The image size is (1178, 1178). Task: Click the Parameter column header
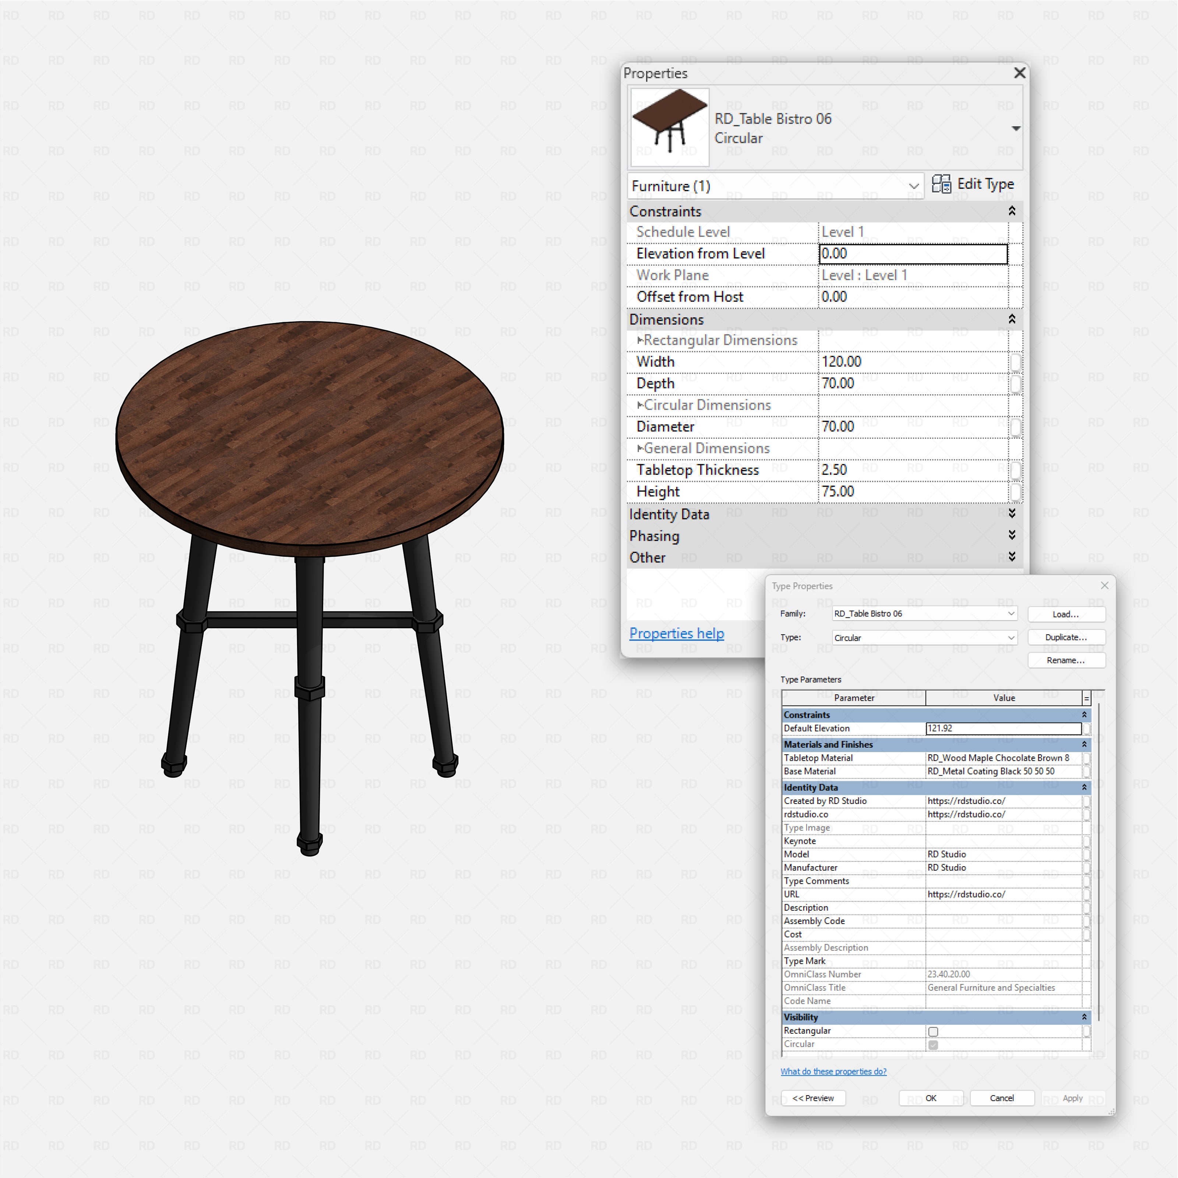pos(854,698)
